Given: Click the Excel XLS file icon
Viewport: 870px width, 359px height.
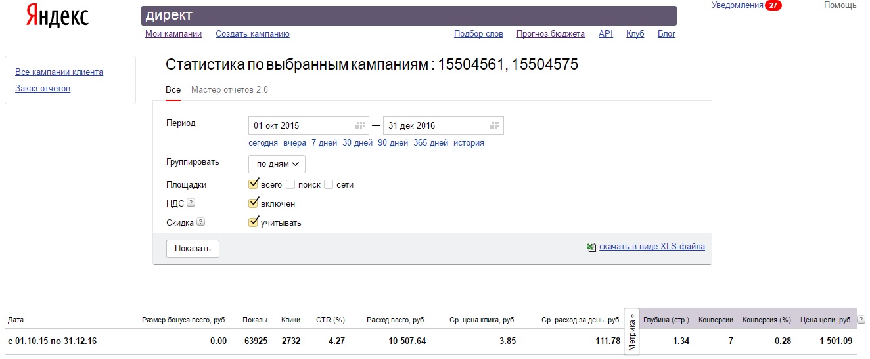Looking at the screenshot, I should tap(591, 247).
